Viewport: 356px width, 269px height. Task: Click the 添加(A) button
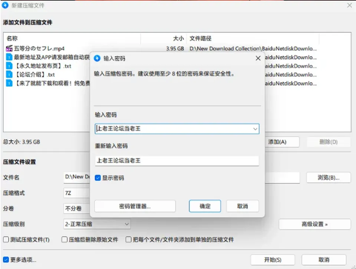click(x=282, y=142)
